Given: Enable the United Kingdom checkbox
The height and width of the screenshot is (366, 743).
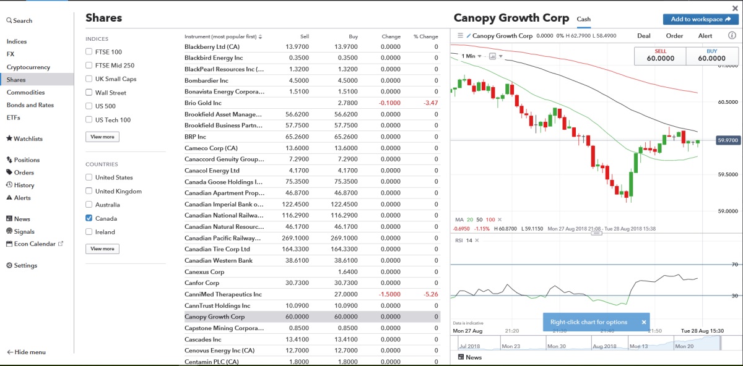Looking at the screenshot, I should tap(90, 191).
